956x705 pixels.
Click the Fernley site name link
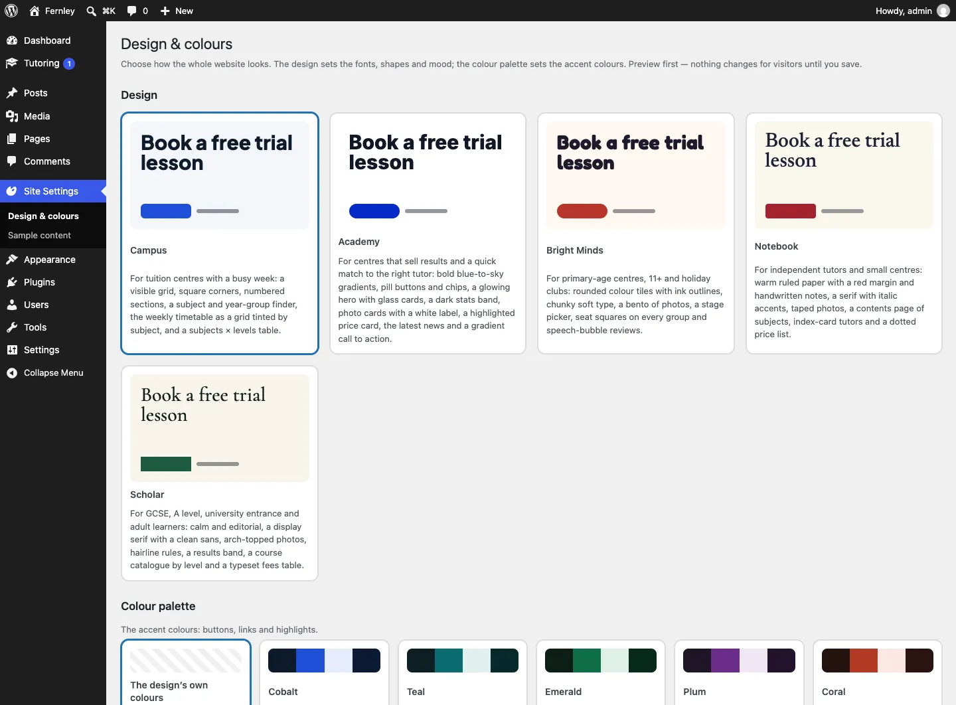[60, 11]
